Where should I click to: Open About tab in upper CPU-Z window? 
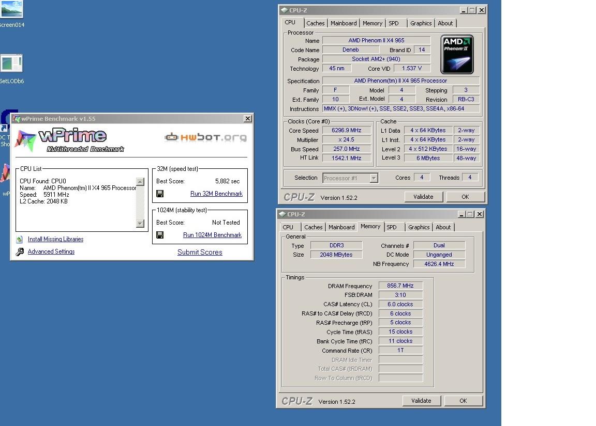pos(445,23)
